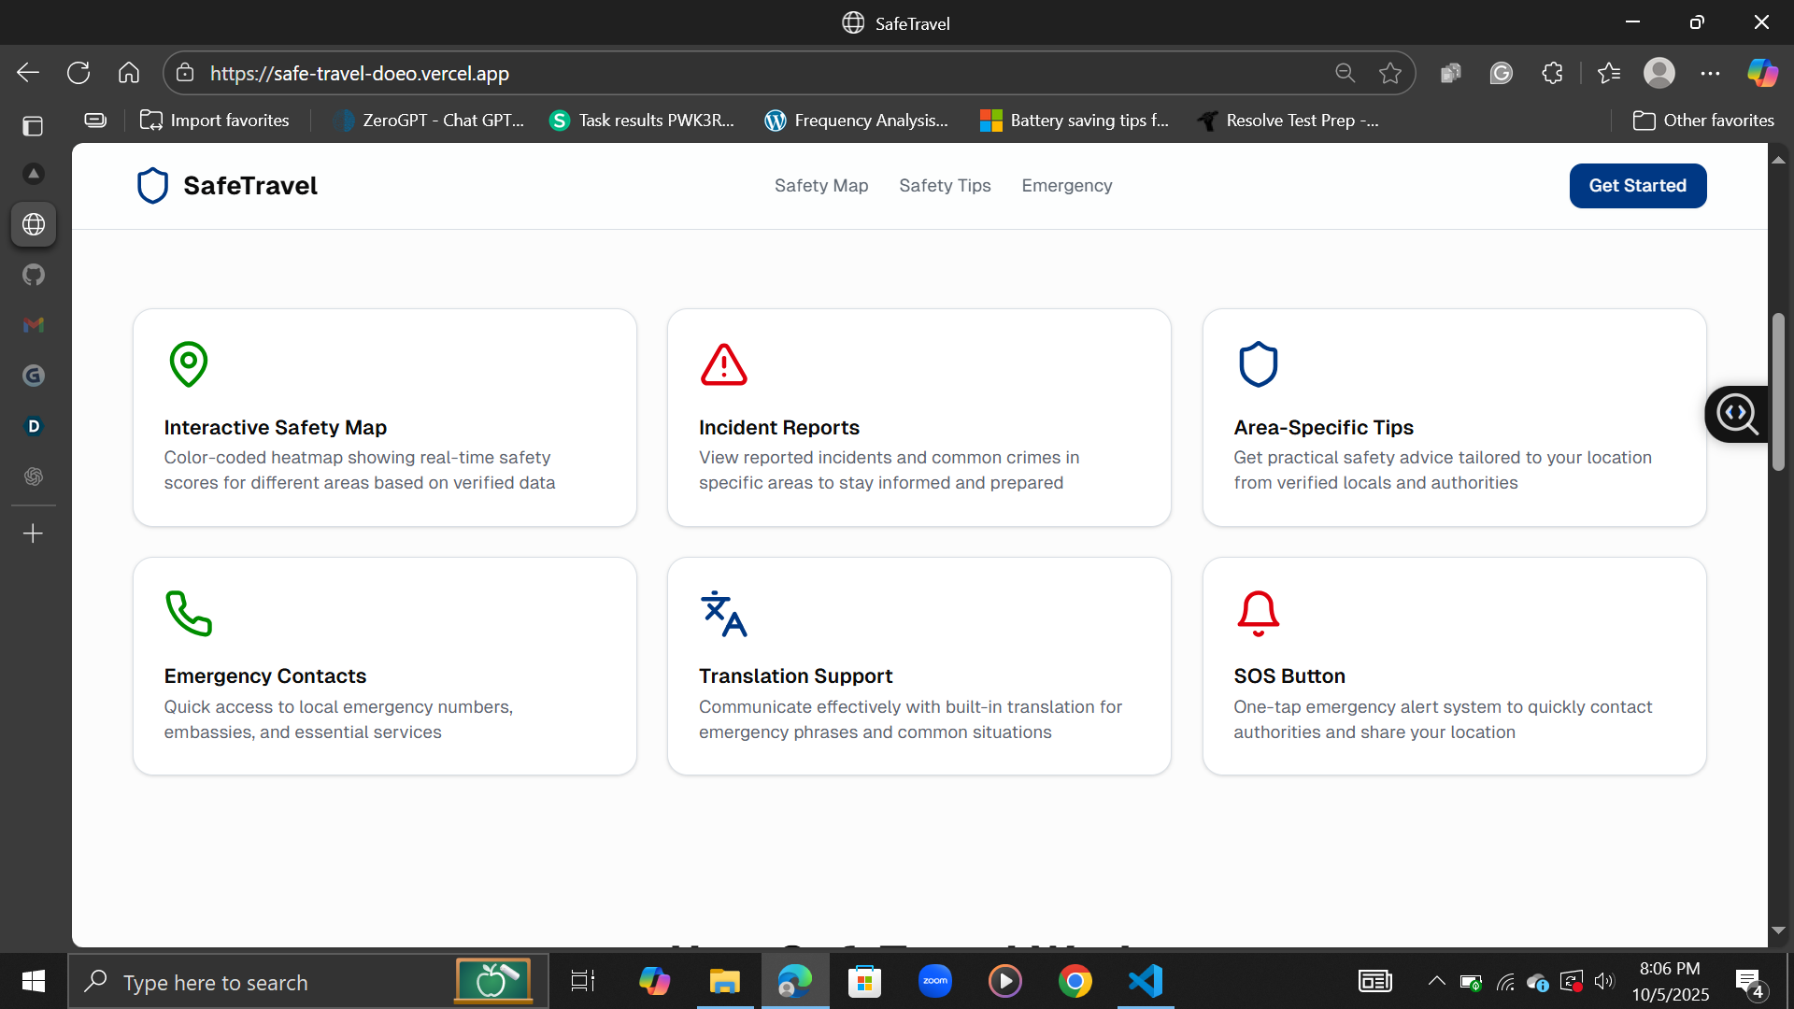The width and height of the screenshot is (1794, 1009).
Task: Click the red SOS bell icon
Action: tap(1258, 613)
